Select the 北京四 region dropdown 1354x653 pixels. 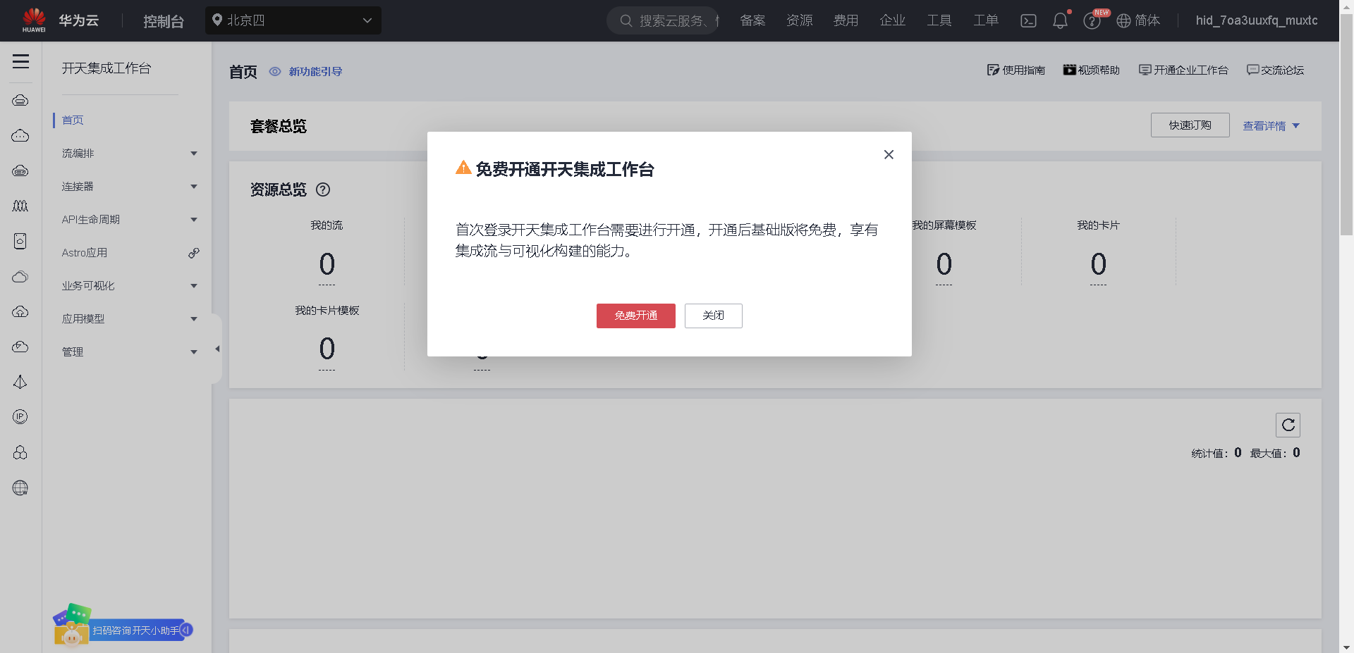click(x=293, y=20)
